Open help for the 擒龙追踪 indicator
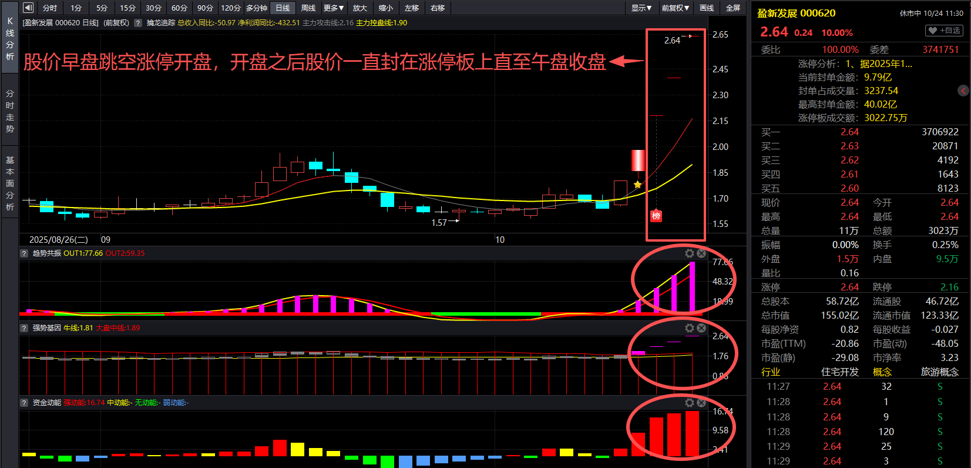Viewport: 971px width, 468px height. [x=138, y=23]
